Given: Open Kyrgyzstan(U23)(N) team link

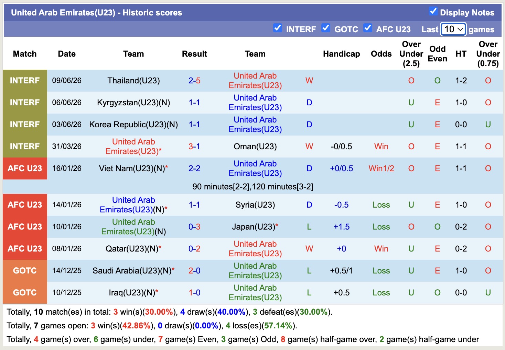Looking at the screenshot, I should [x=133, y=103].
